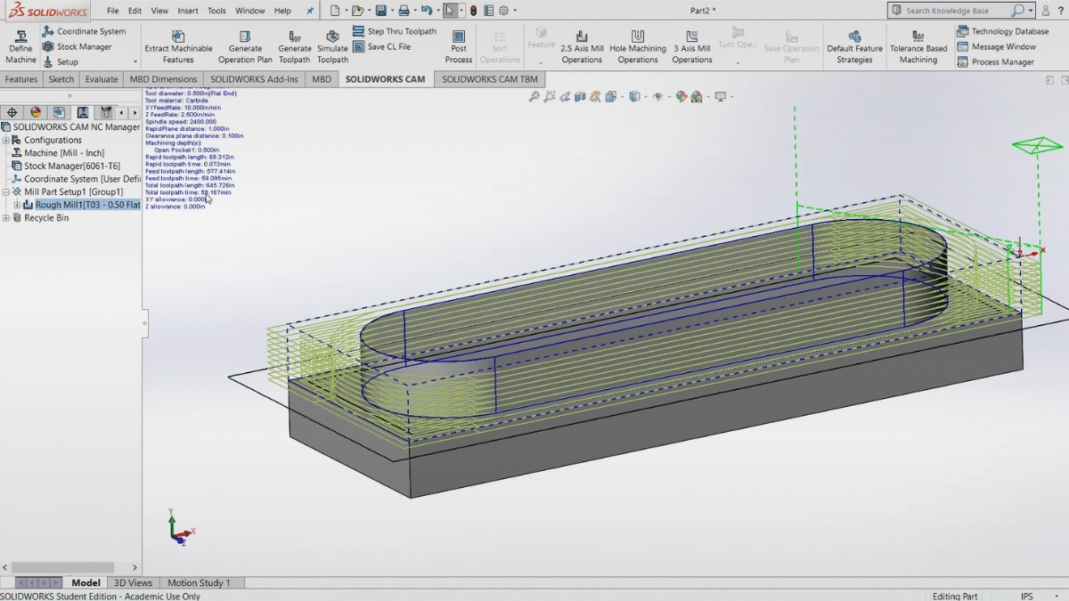The width and height of the screenshot is (1069, 601).
Task: Open the Feature dropdown arrow
Action: pos(541,62)
